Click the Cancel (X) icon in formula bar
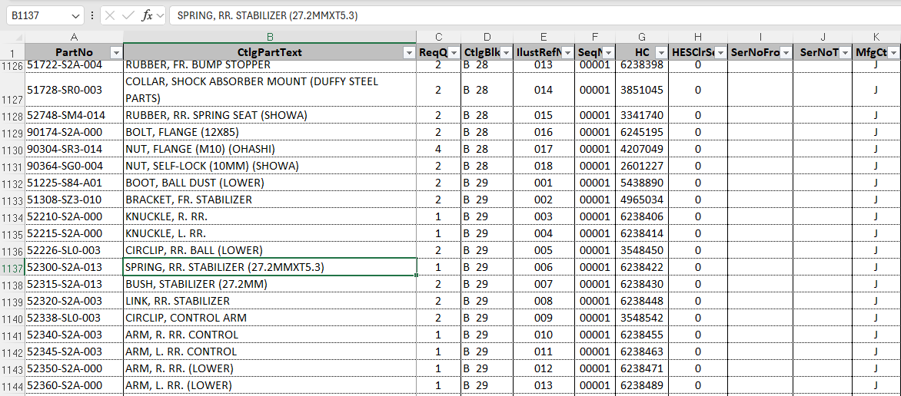The image size is (901, 396). pos(111,15)
